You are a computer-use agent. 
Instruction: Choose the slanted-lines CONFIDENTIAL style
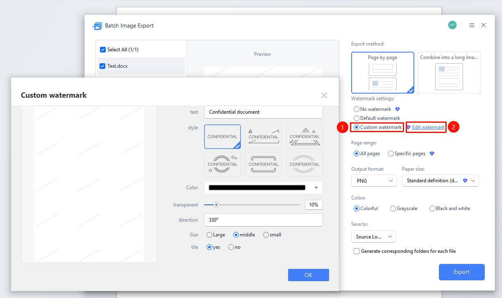coord(263,137)
